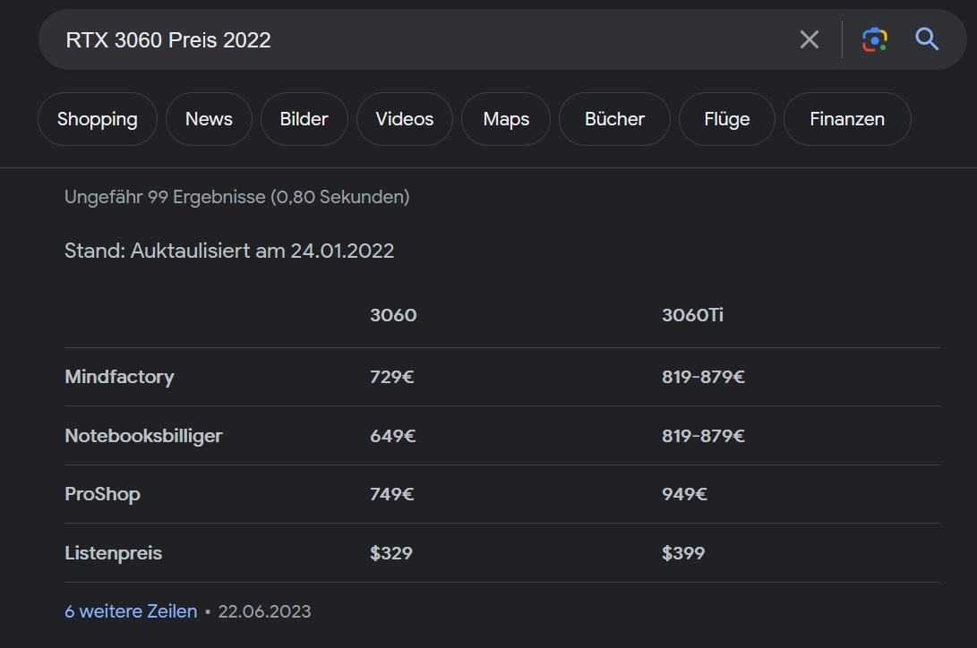Open the News results tab
Image resolution: width=977 pixels, height=648 pixels.
pos(209,119)
